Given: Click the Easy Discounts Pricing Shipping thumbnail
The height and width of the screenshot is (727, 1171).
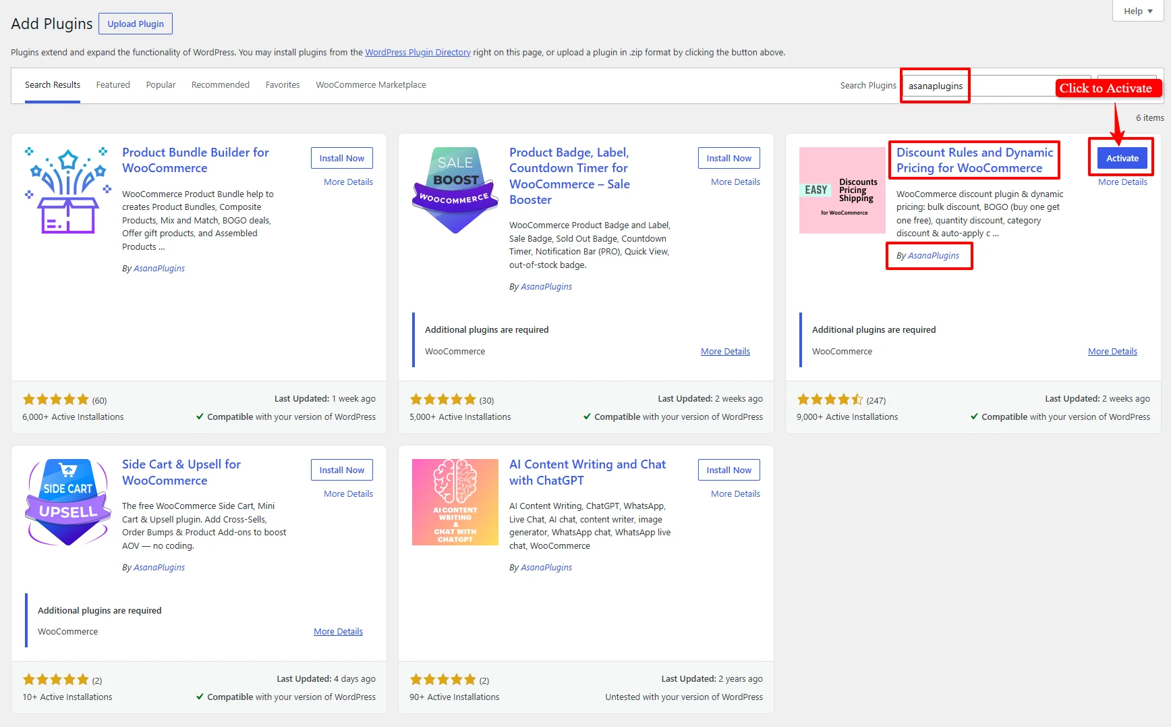Looking at the screenshot, I should pyautogui.click(x=842, y=190).
